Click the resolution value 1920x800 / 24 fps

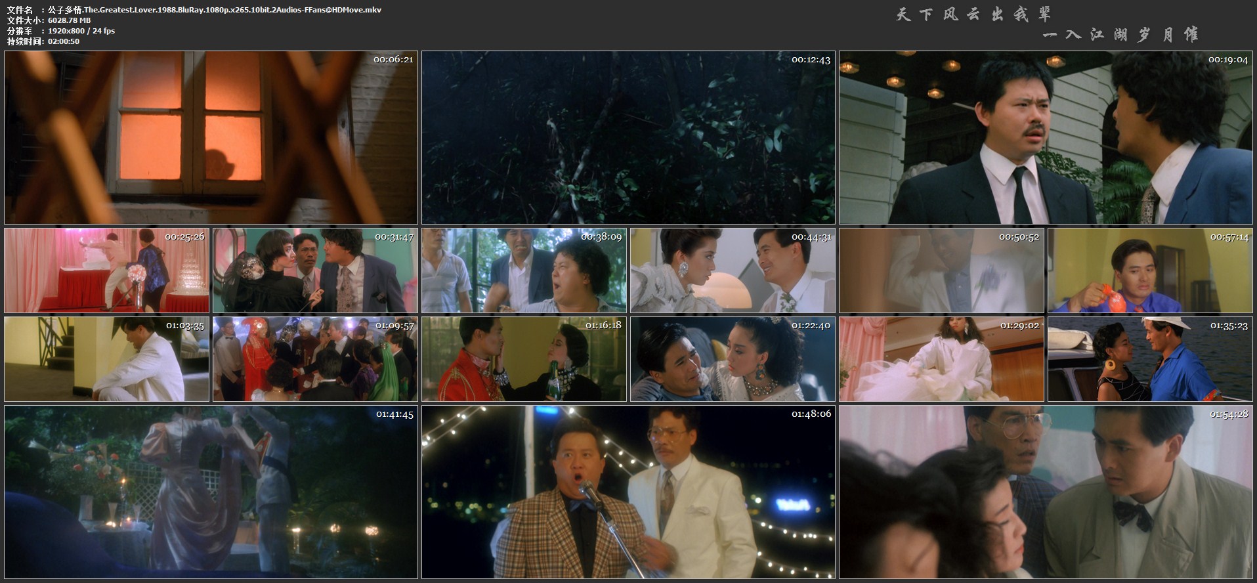click(x=81, y=31)
